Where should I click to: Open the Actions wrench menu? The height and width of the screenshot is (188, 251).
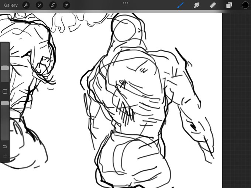26,5
